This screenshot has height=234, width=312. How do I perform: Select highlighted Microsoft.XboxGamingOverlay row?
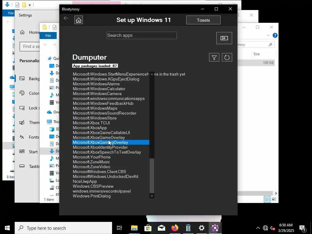pyautogui.click(x=111, y=143)
